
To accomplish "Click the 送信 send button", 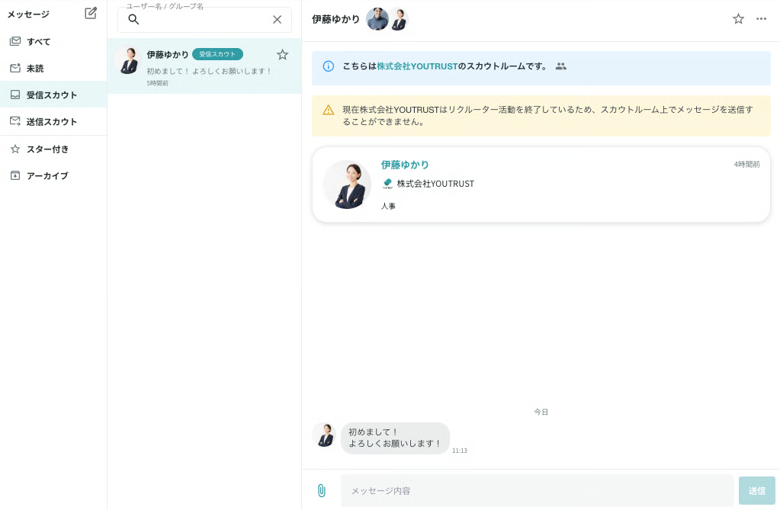I will point(756,490).
